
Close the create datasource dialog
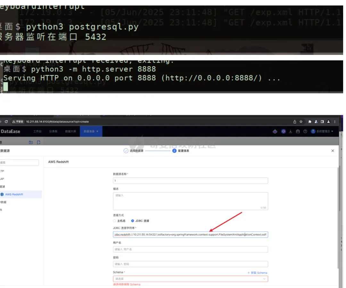pos(333,151)
